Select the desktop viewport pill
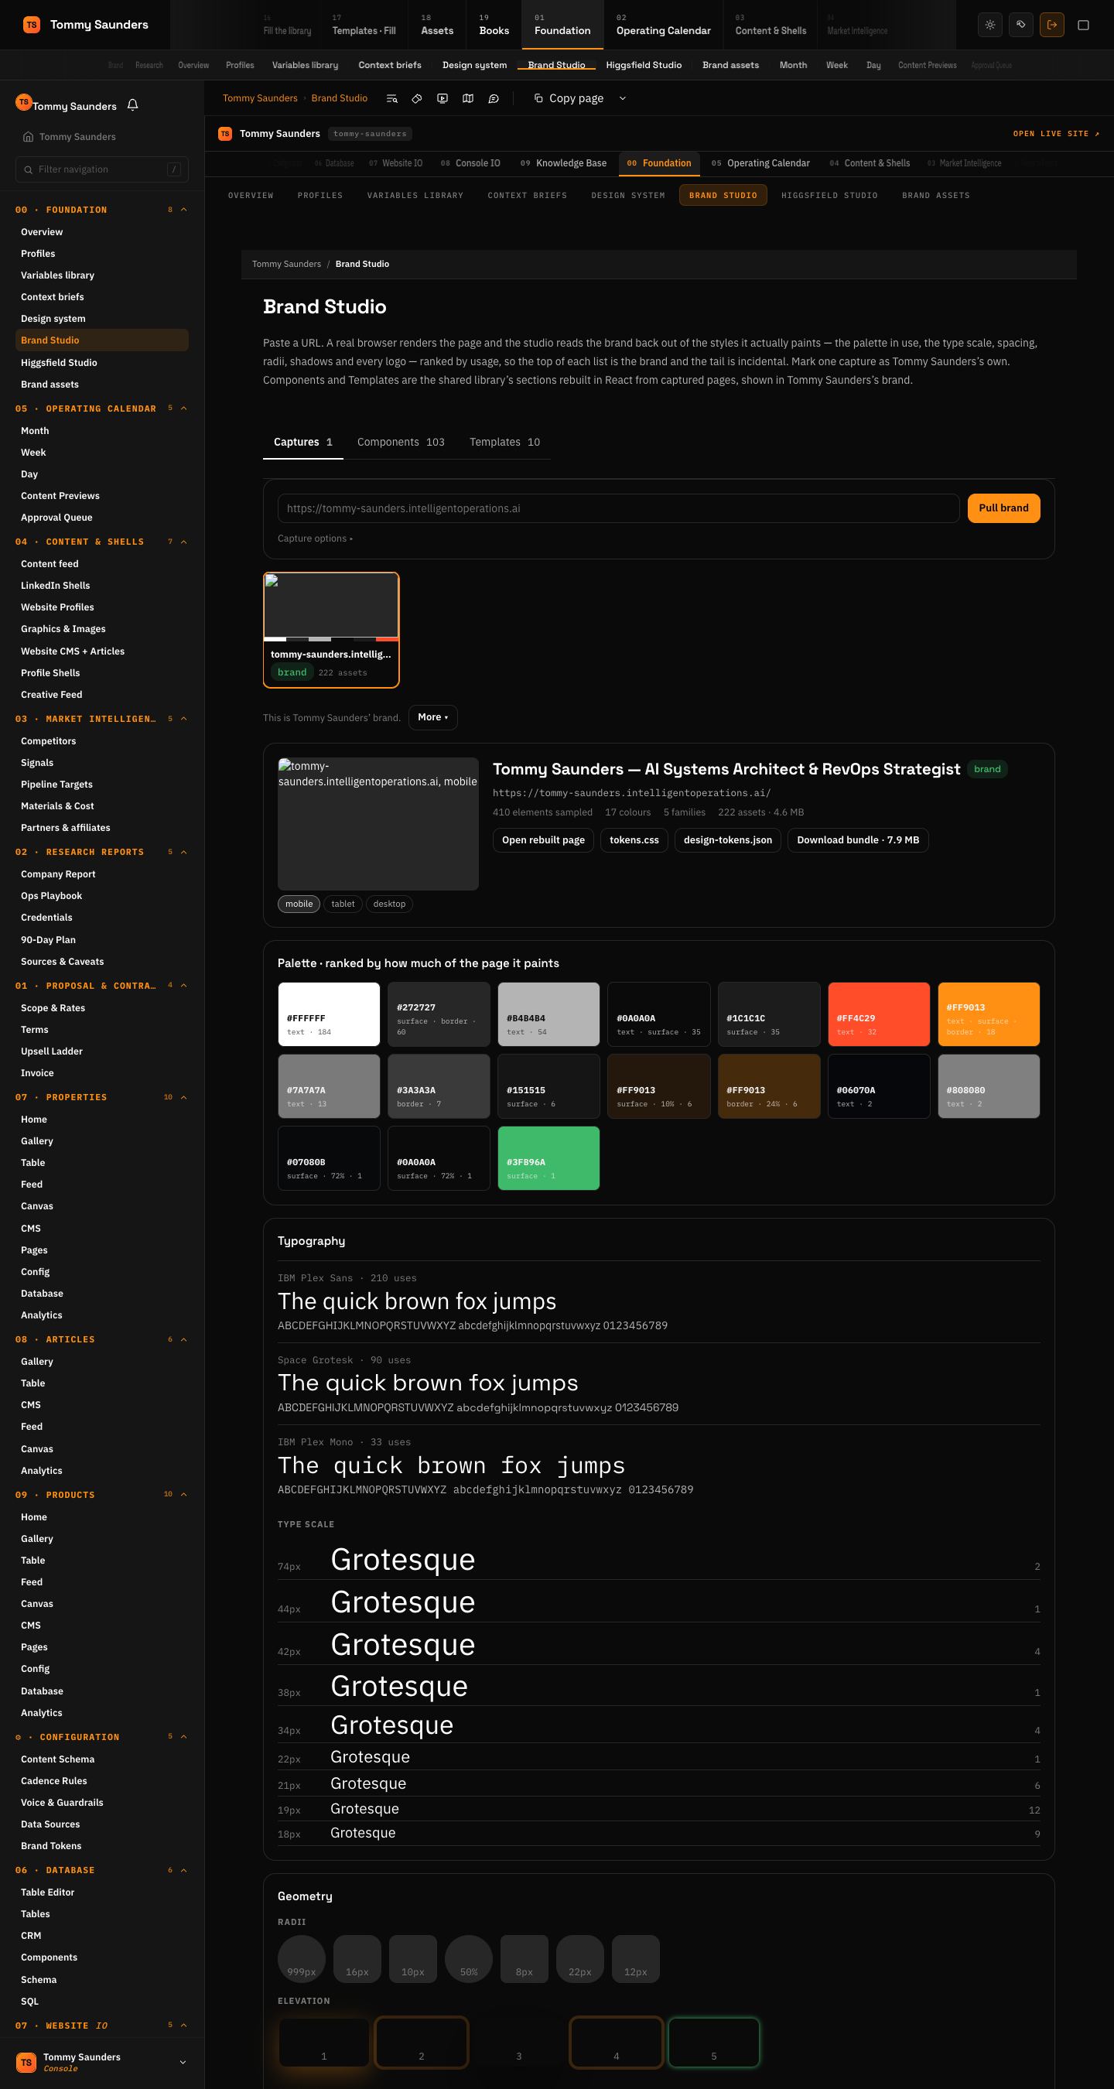 [389, 904]
